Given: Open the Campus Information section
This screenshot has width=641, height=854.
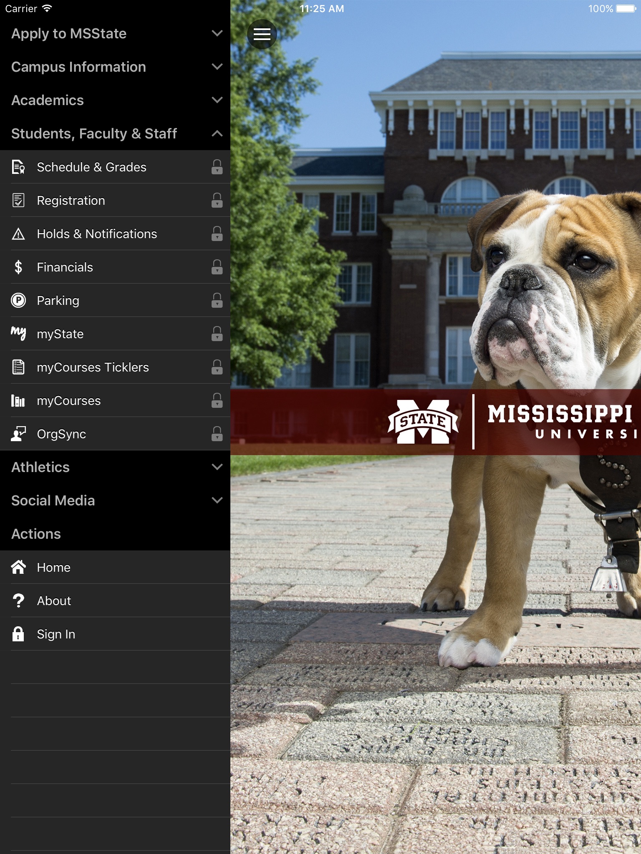Looking at the screenshot, I should pyautogui.click(x=115, y=67).
